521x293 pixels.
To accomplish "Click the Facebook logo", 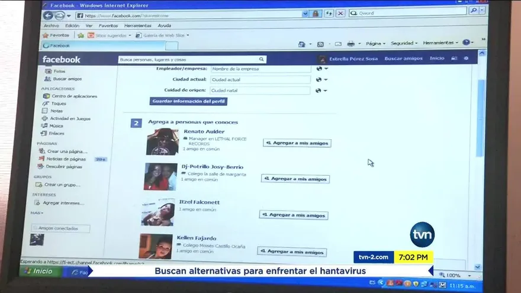I will coord(61,59).
